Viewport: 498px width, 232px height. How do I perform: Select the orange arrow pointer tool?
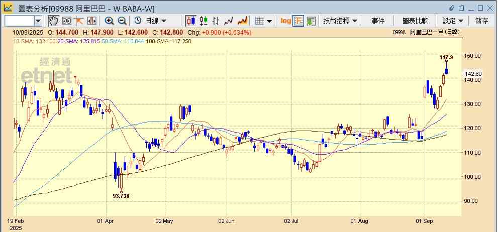click(79, 21)
